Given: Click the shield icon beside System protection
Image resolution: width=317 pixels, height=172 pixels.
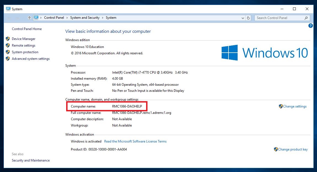Looking at the screenshot, I should click(x=8, y=52).
